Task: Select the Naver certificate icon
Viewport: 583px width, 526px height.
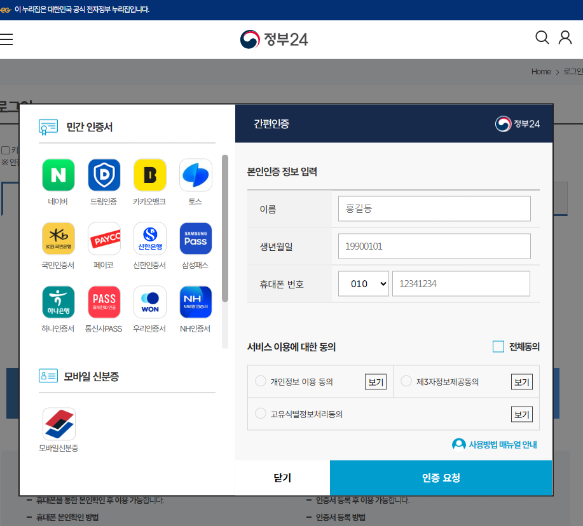Action: pos(58,175)
